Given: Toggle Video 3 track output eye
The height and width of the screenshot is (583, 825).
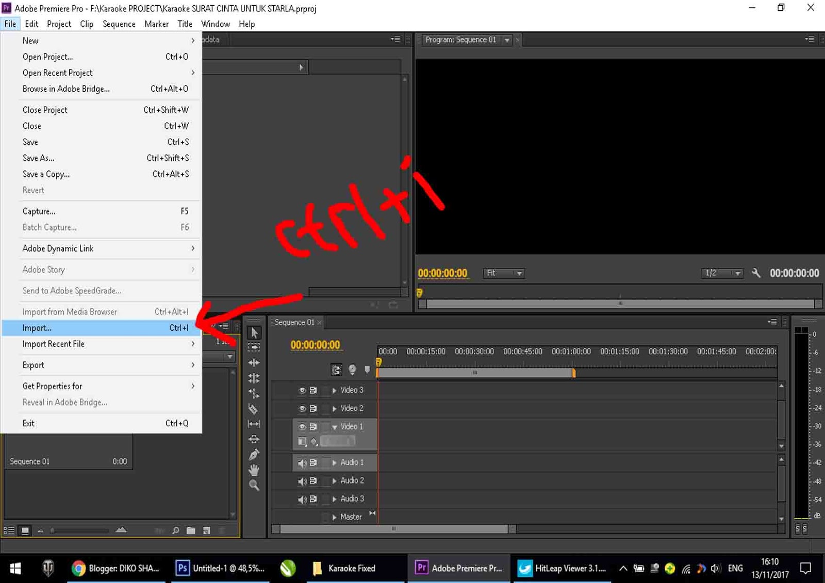Looking at the screenshot, I should pos(302,390).
